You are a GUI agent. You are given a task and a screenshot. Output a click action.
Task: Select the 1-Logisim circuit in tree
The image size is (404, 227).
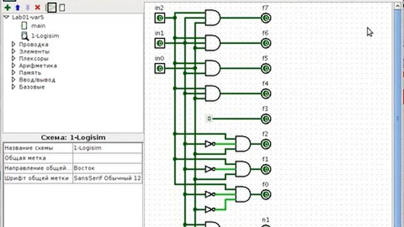click(45, 36)
